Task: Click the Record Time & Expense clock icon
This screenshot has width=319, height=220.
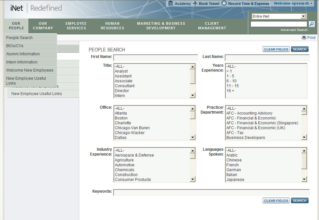Action: tap(224, 4)
